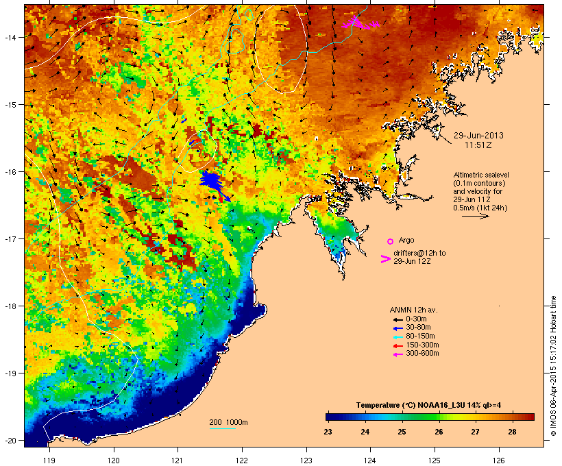Click the Temperature NOAA16_L3U colorbar title
The image size is (562, 466).
428,406
